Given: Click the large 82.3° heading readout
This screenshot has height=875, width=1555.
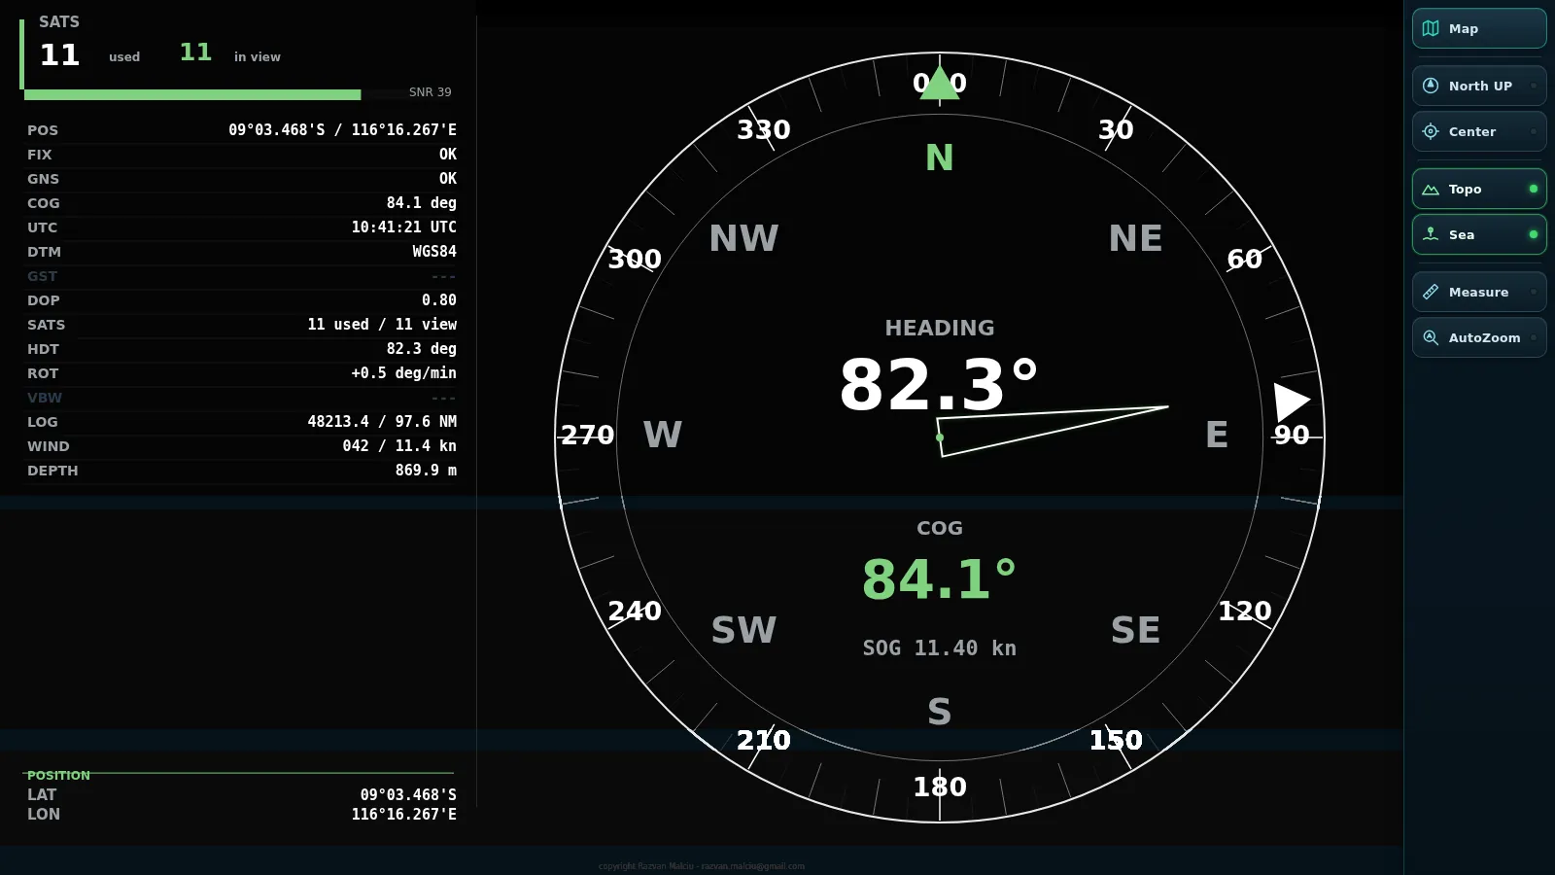Looking at the screenshot, I should [x=939, y=384].
